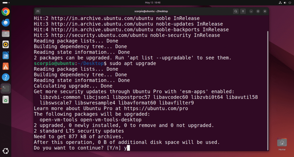The height and width of the screenshot is (157, 294).
Task: Select the Terminal icon in the dock
Action: 6,88
